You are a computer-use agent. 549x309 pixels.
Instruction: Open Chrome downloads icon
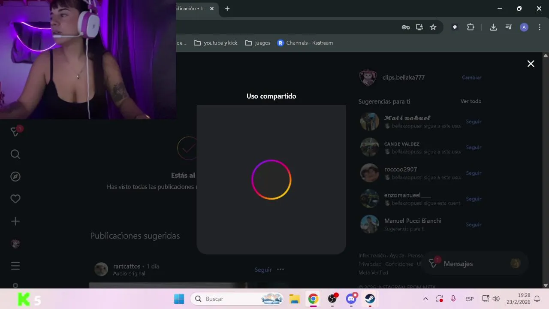[493, 27]
